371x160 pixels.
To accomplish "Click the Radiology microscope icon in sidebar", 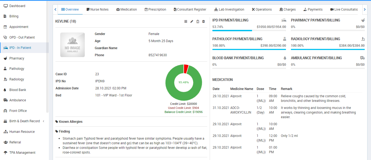I will [5, 79].
